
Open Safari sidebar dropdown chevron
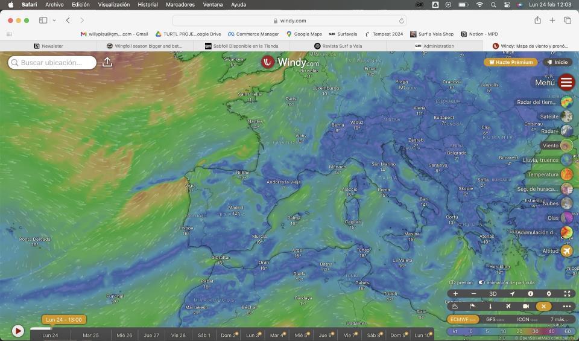54,21
